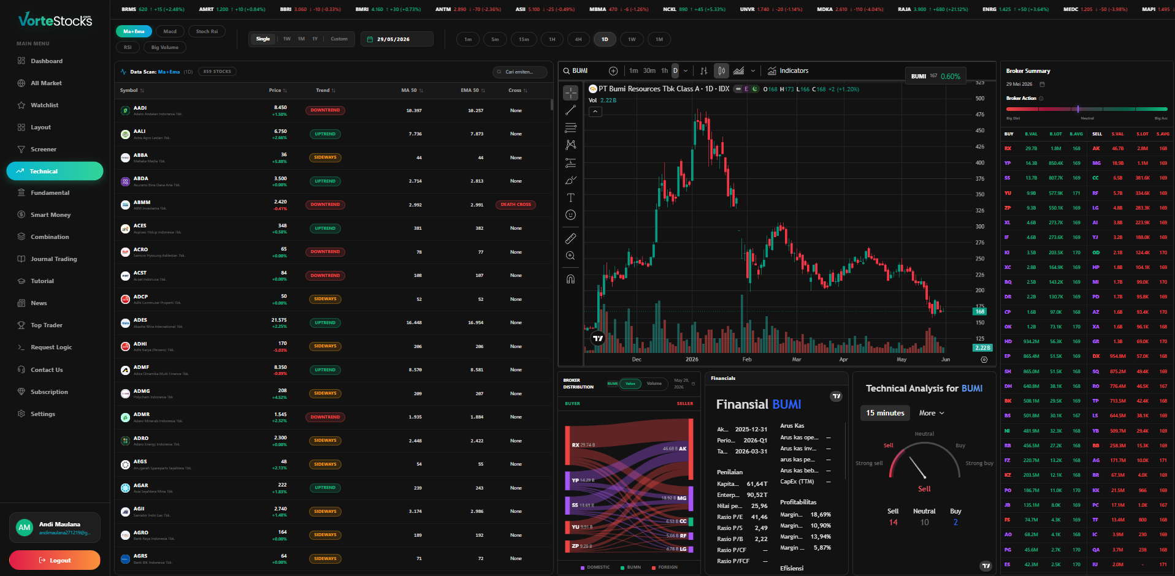Select the 15 minutes analysis button
This screenshot has height=576, width=1175.
click(x=885, y=413)
